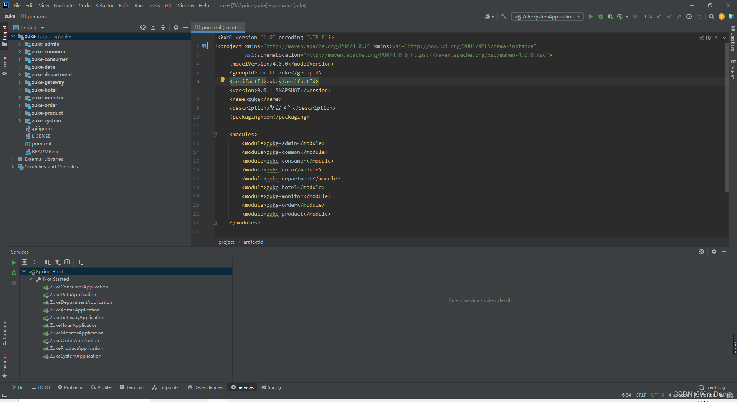
Task: Open the Problems tool window tab
Action: click(71, 387)
